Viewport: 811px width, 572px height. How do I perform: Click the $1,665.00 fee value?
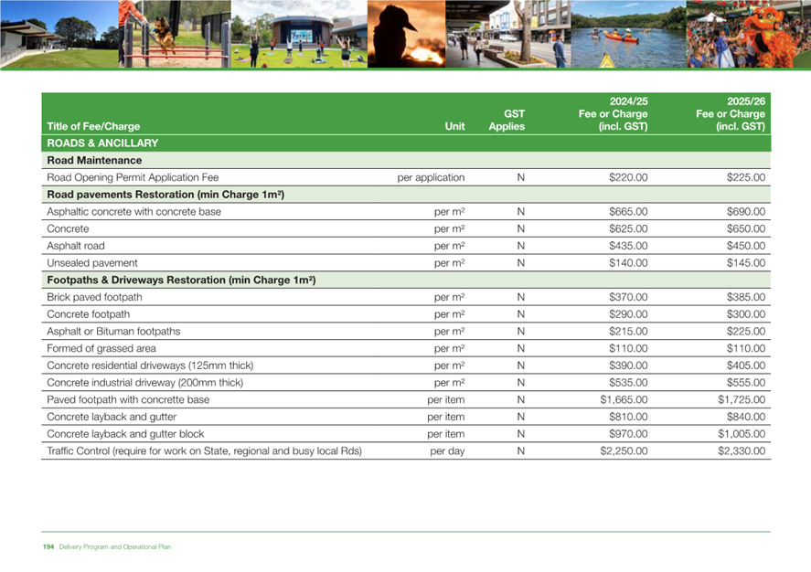pos(624,399)
